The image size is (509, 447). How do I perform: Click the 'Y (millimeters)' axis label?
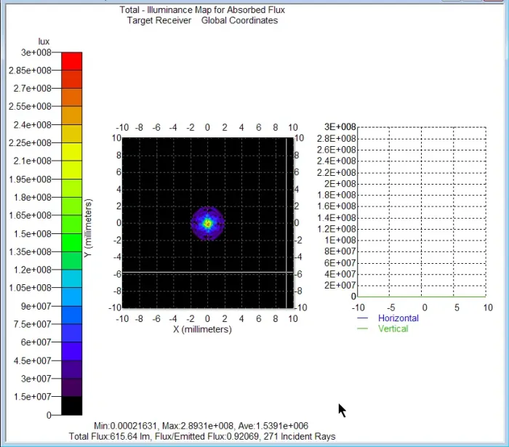tap(88, 228)
